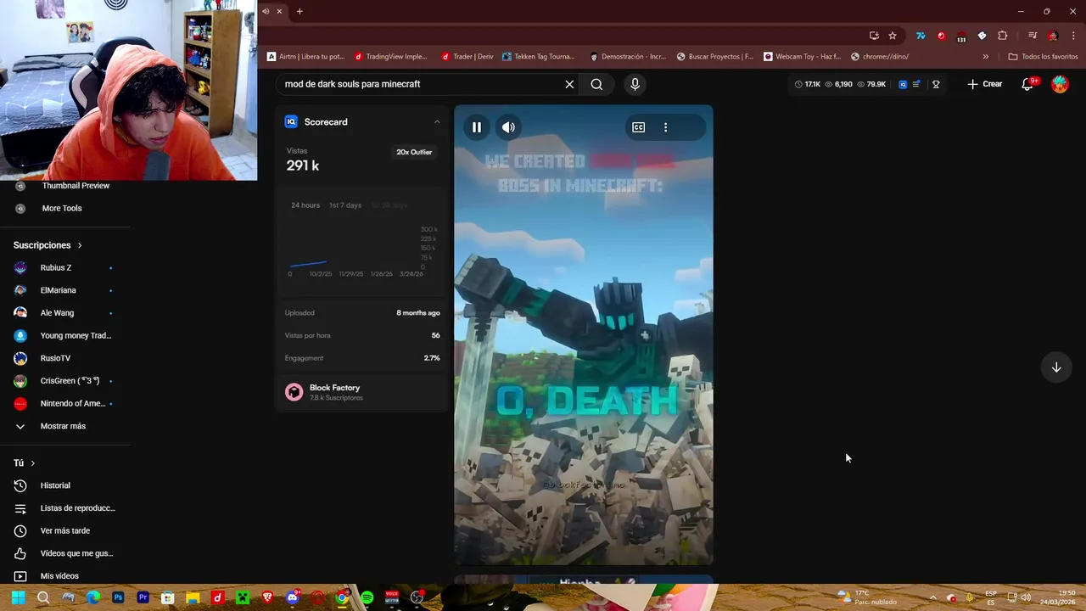Viewport: 1086px width, 611px height.
Task: Open the TradingView bookmark
Action: [x=391, y=57]
